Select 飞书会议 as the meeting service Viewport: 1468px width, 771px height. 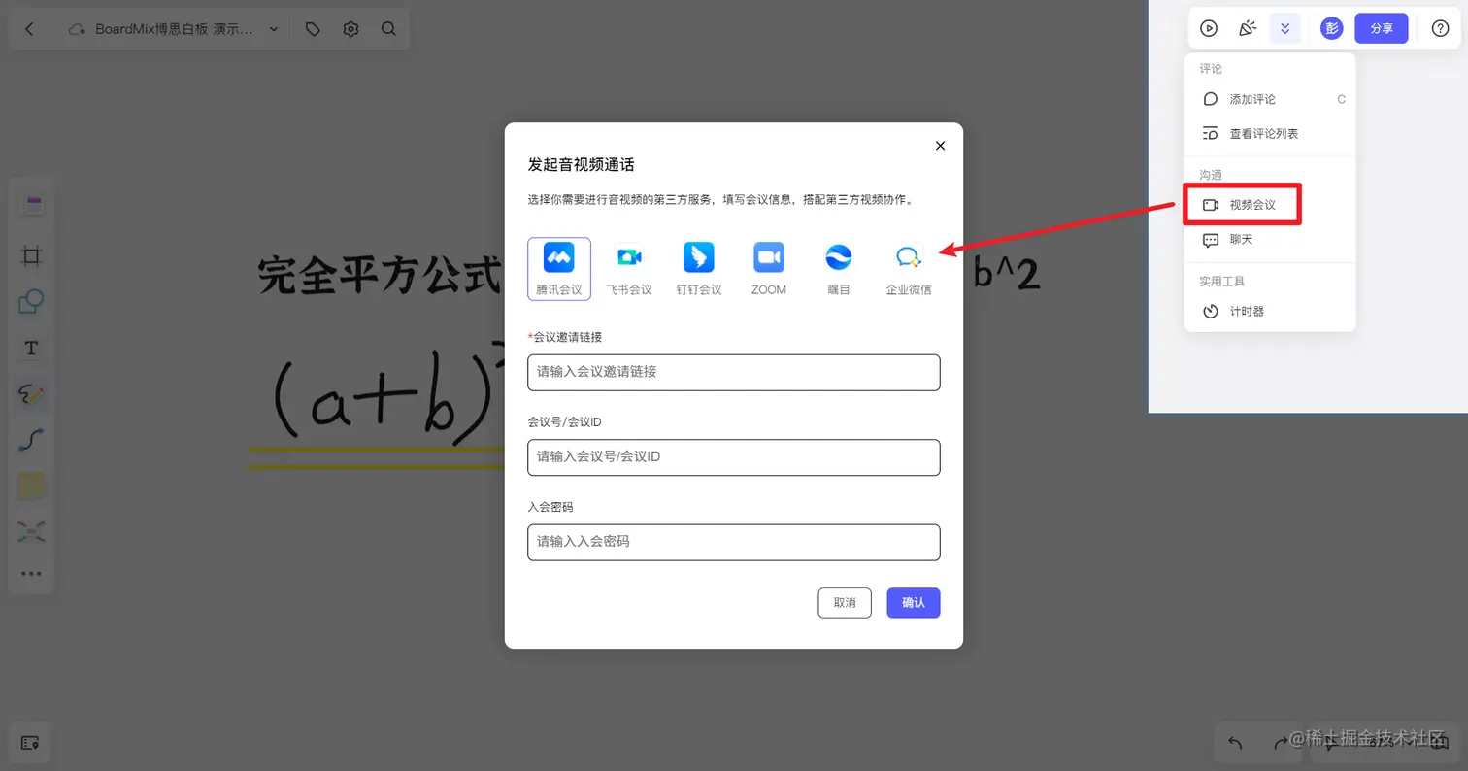[x=628, y=268]
